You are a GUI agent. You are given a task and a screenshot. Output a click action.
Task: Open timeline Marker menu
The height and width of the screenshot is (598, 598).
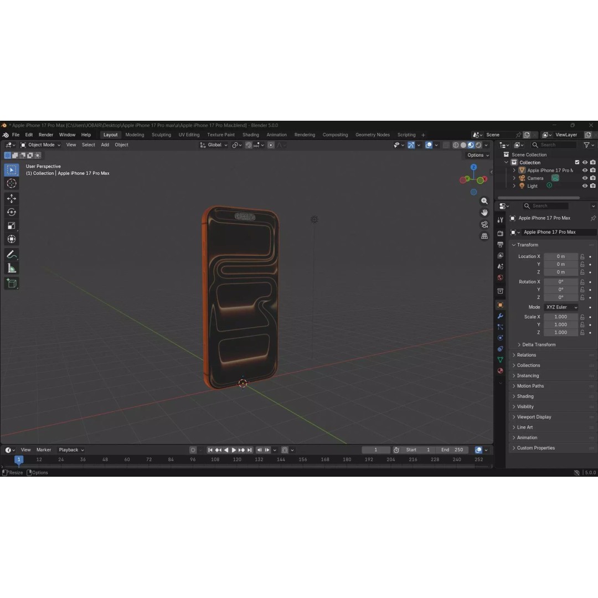pyautogui.click(x=44, y=450)
